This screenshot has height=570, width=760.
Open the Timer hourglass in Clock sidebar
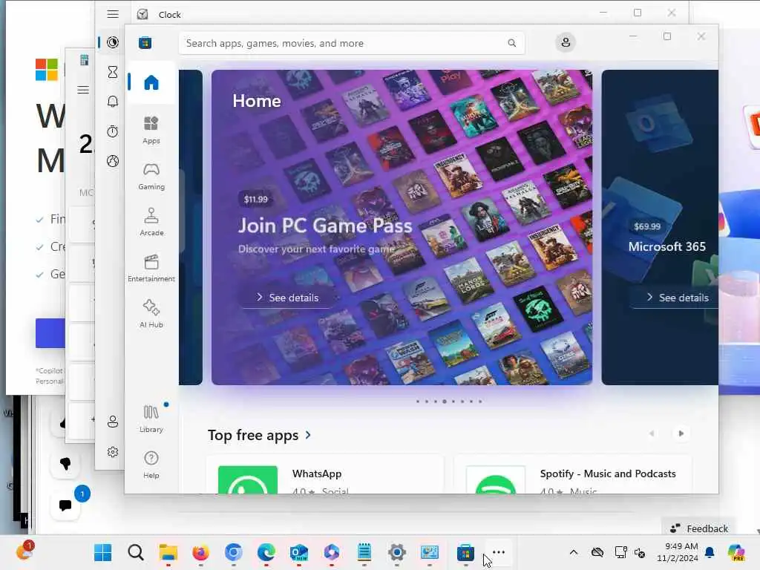pyautogui.click(x=113, y=72)
